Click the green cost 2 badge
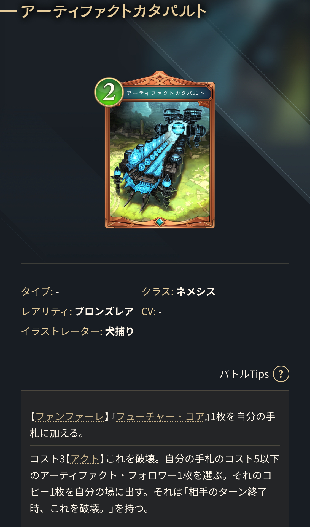 (109, 92)
